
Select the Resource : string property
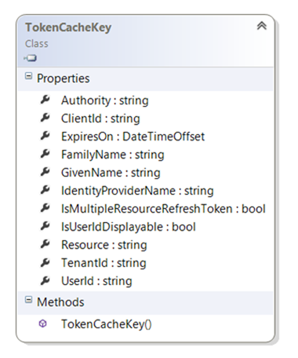tap(104, 245)
